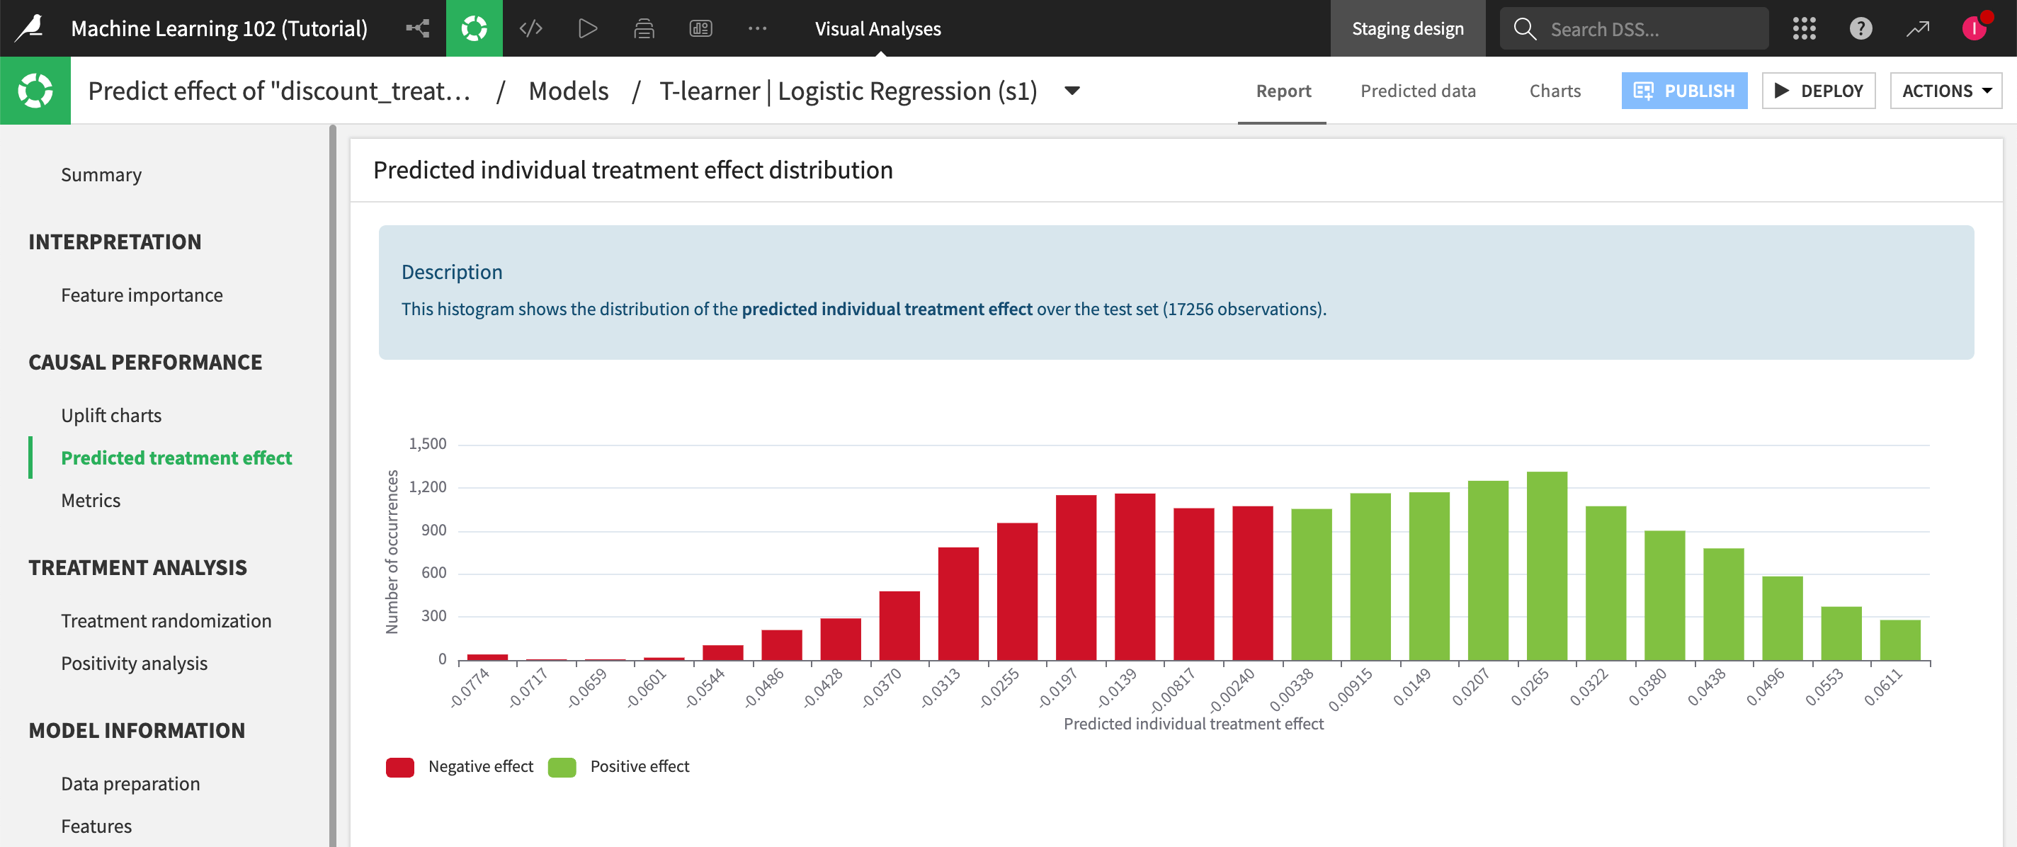Screen dimensions: 2017x847
Task: Open the Code Notebooks icon
Action: (x=531, y=28)
